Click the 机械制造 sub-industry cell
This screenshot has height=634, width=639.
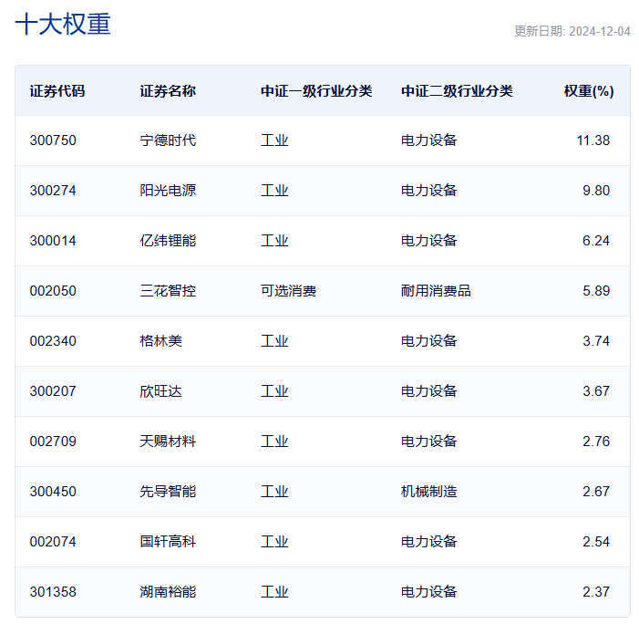[x=429, y=492]
